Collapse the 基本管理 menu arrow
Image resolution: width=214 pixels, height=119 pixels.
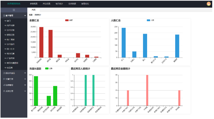pyautogui.click(x=25, y=16)
